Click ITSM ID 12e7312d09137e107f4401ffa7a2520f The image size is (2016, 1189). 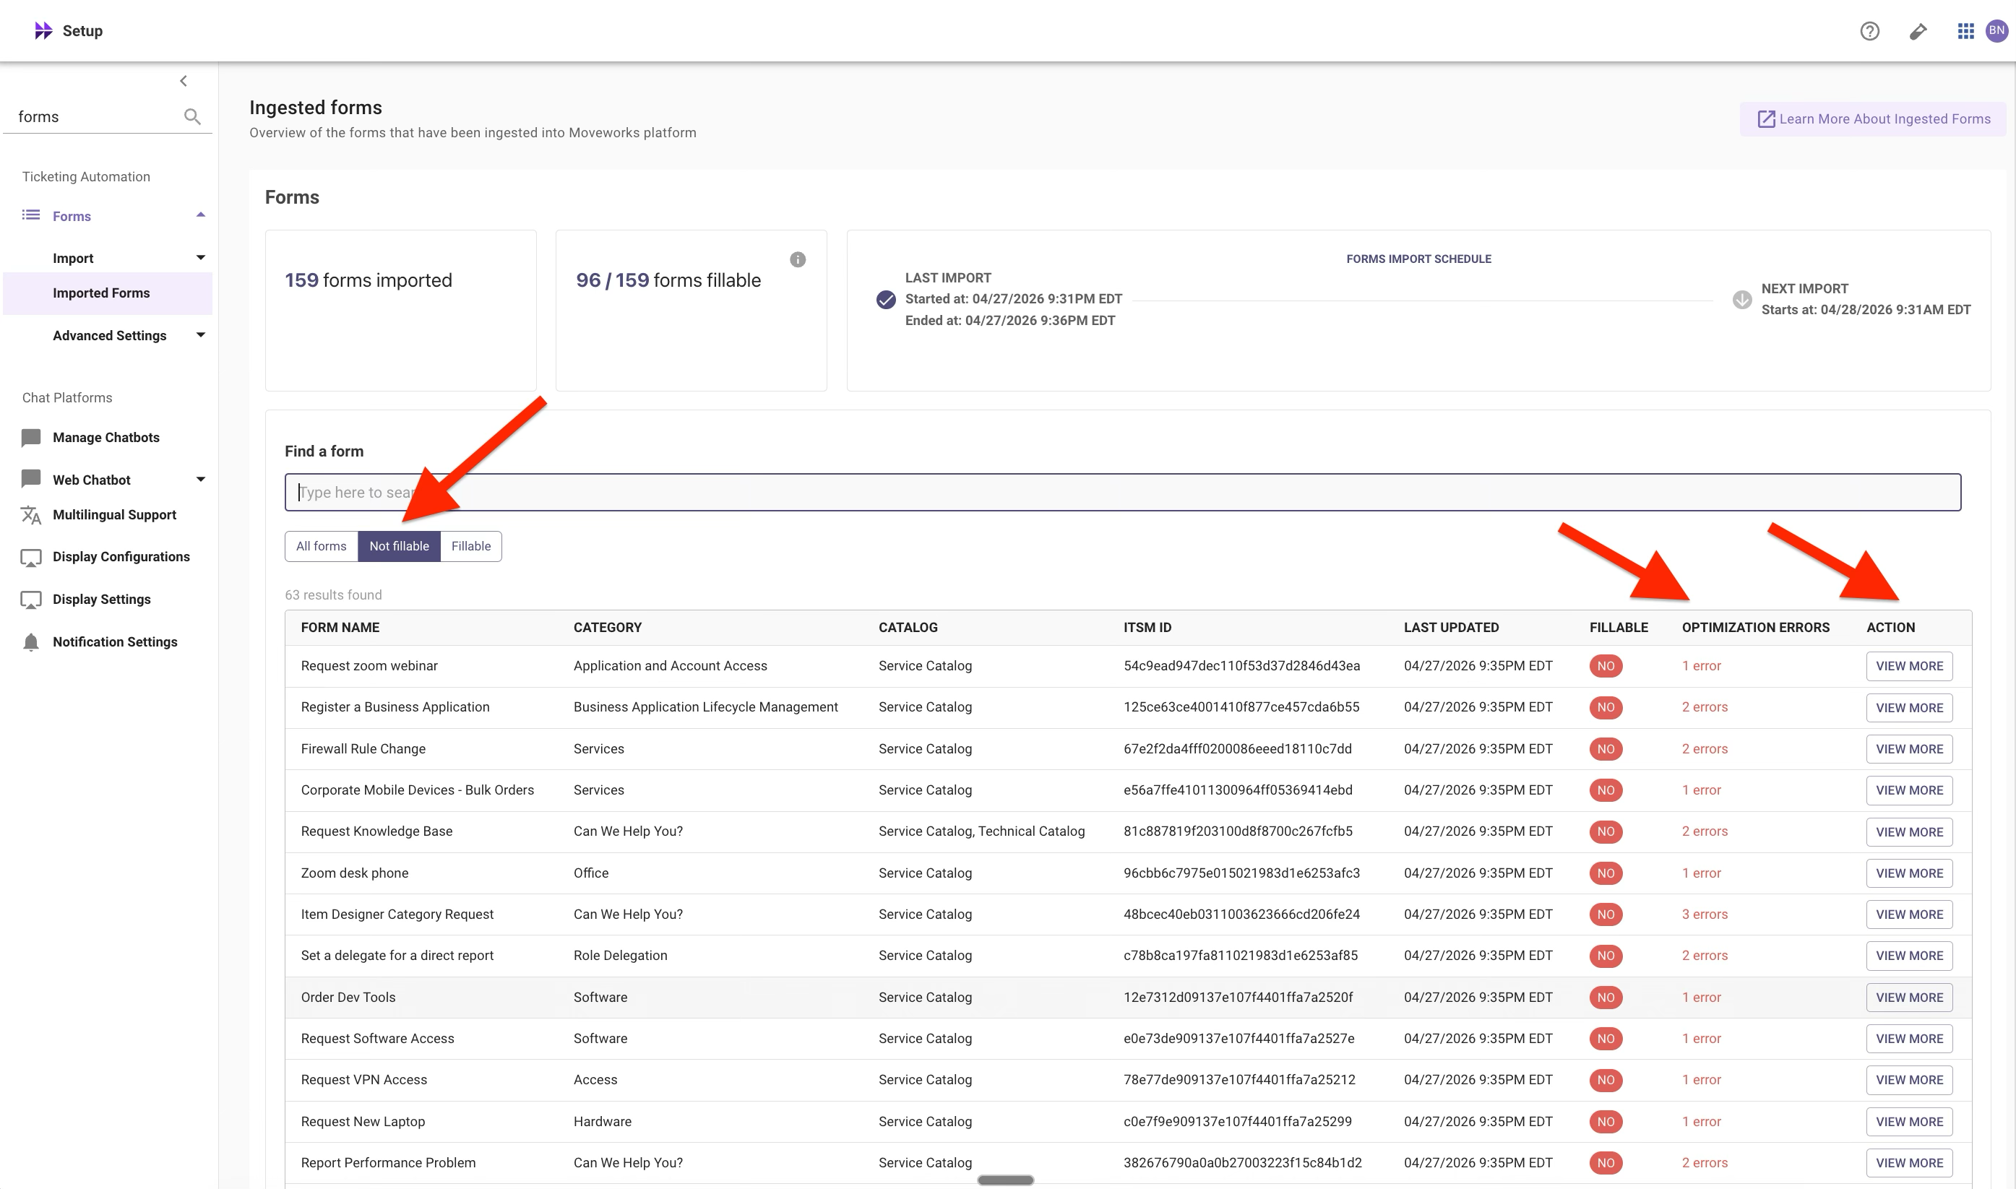click(1238, 997)
